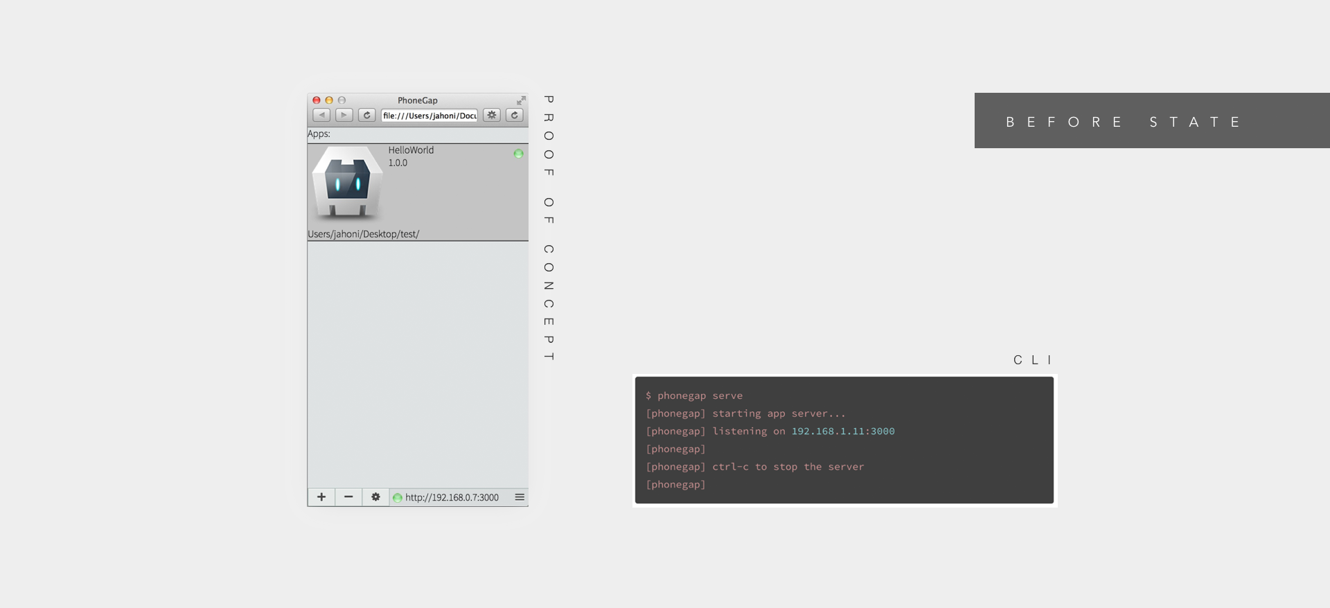Click the green server status dot in footer
This screenshot has height=608, width=1330.
[398, 498]
